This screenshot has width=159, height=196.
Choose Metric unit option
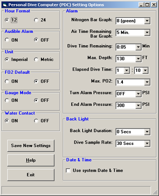(x=36, y=60)
